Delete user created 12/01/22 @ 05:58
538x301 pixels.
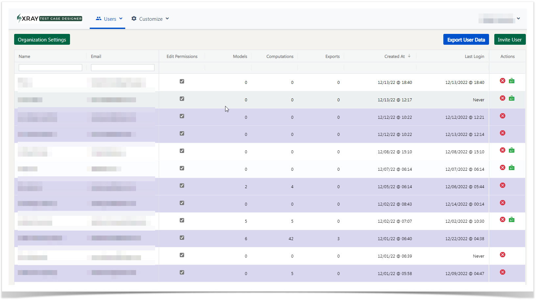tap(503, 272)
